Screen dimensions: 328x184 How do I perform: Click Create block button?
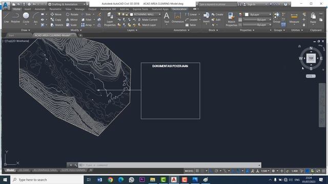pos(217,14)
